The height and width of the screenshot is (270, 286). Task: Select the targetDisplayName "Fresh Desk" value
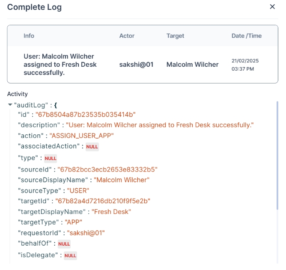pyautogui.click(x=111, y=212)
